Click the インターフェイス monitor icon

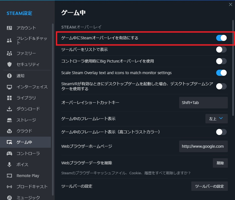coord(9,87)
